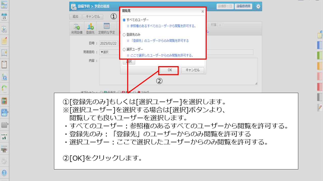Viewport: 323px width, 181px height.
Task: Pick the orange sticky color swatch
Action: 320,66
